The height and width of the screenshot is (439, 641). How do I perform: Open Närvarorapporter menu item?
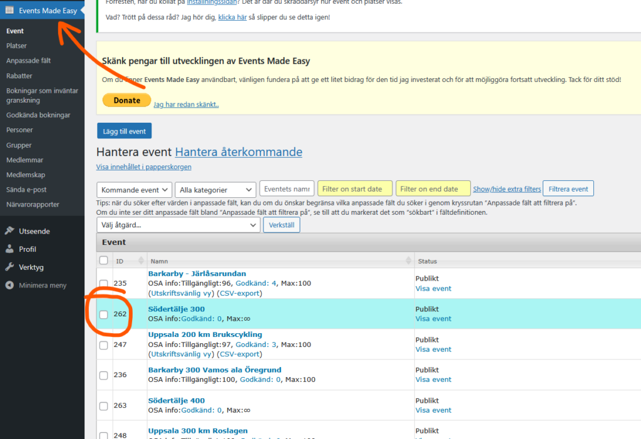point(33,204)
